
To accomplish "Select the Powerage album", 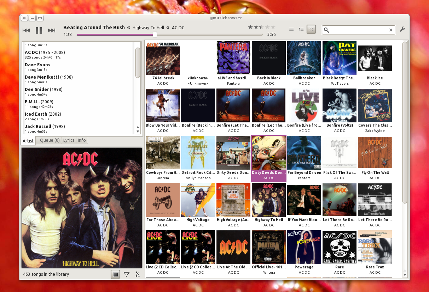I will point(304,253).
